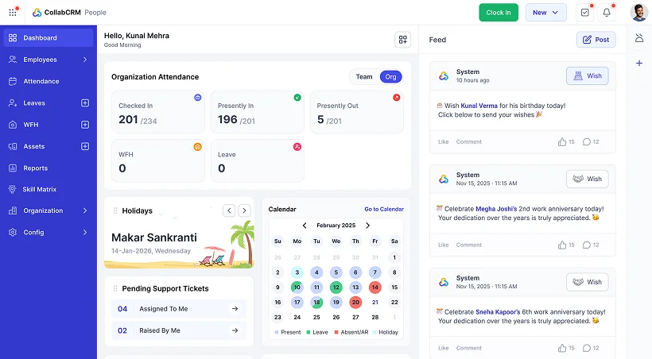The width and height of the screenshot is (652, 359).
Task: Go to previous calendar month
Action: tap(305, 226)
